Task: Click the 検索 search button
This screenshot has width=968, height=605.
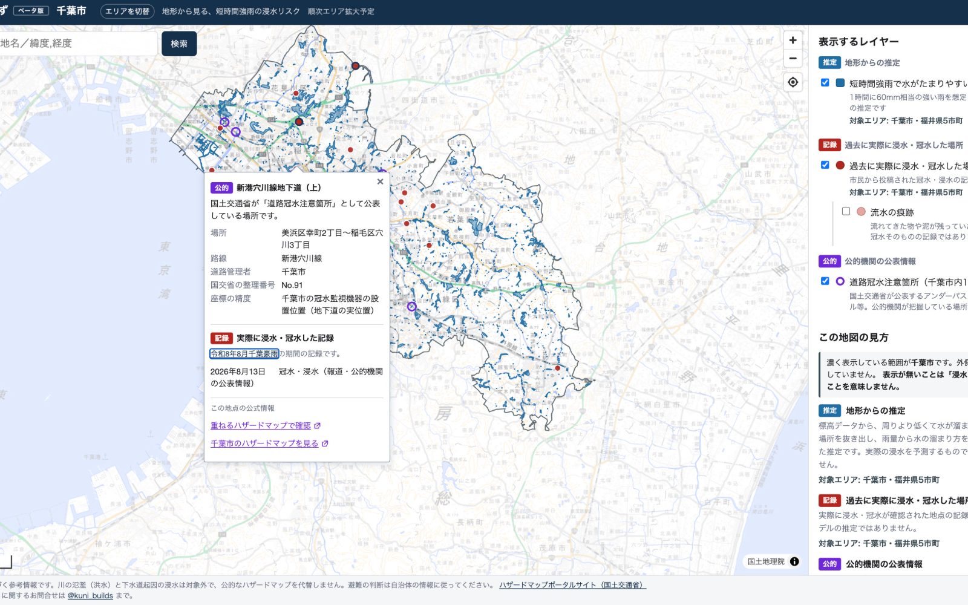Action: pos(179,44)
